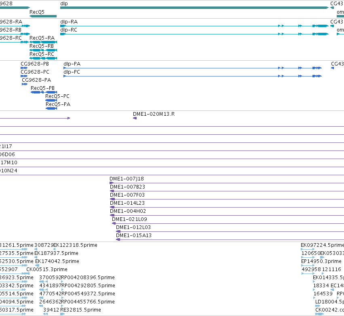
Task: Select the DME1-007J18 clone start glyph
Action: coord(112,183)
